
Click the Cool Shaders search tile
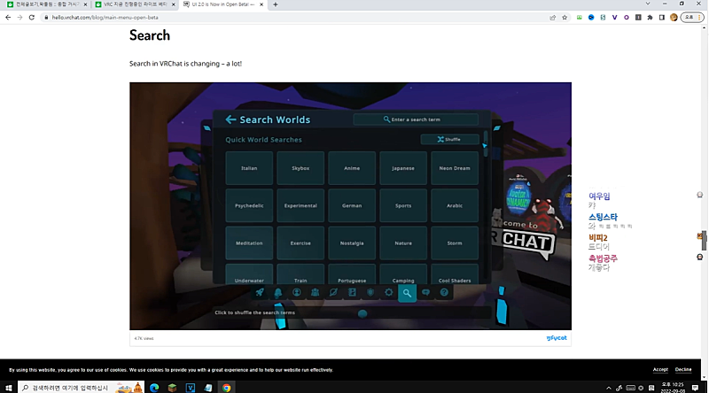(x=455, y=274)
